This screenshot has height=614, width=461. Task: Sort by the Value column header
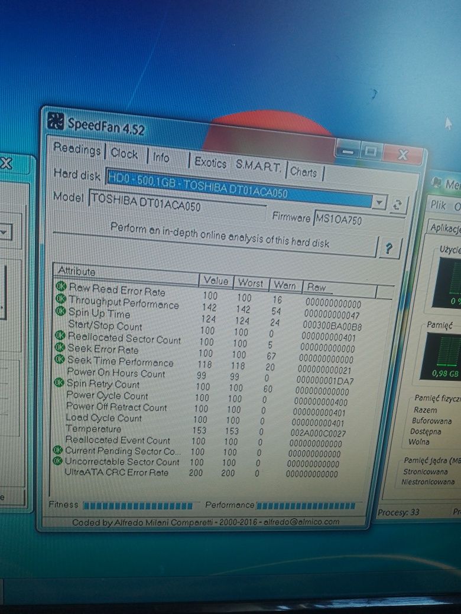(x=216, y=281)
